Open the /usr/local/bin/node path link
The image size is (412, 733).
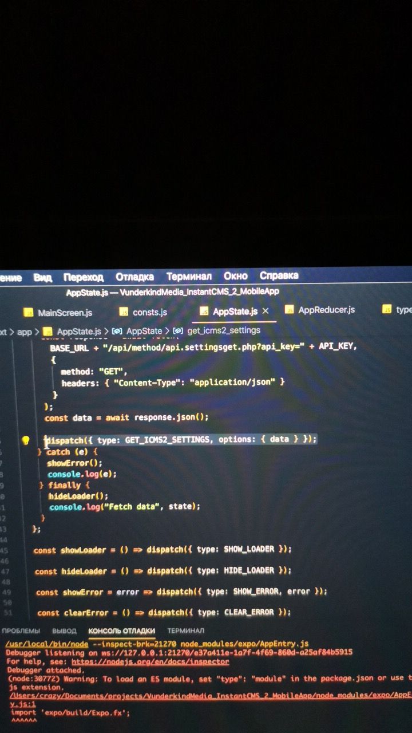(47, 644)
